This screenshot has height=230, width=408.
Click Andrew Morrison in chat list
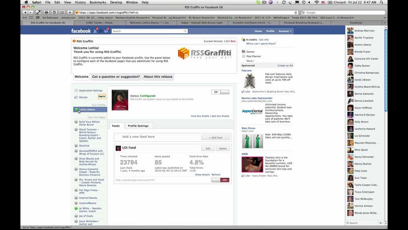click(364, 31)
